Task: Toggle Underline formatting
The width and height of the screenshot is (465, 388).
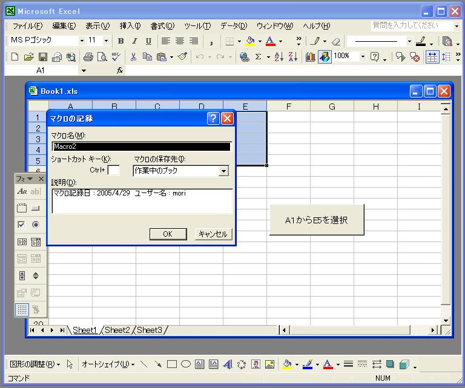Action: click(x=148, y=41)
